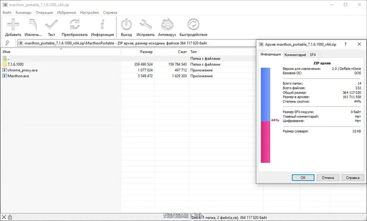The width and height of the screenshot is (367, 221).
Task: Click the 7.1.6.1000 folder icon
Action: 5,64
